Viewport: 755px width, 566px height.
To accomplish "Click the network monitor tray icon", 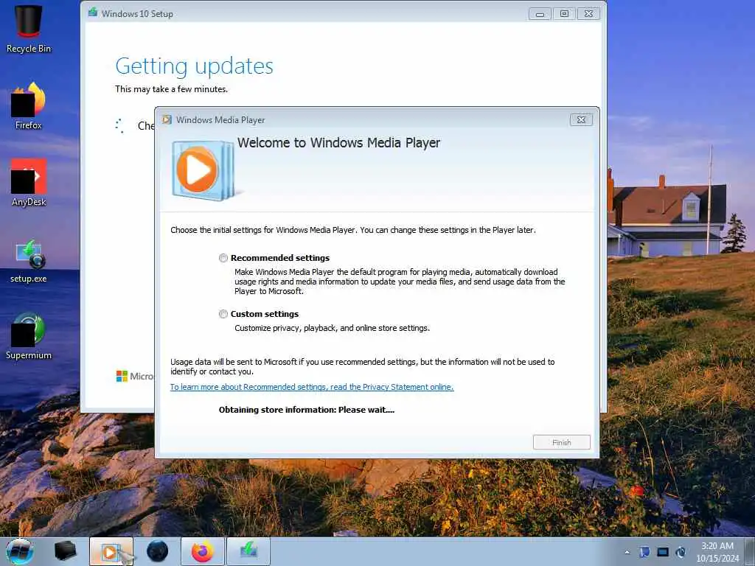I will [x=663, y=552].
